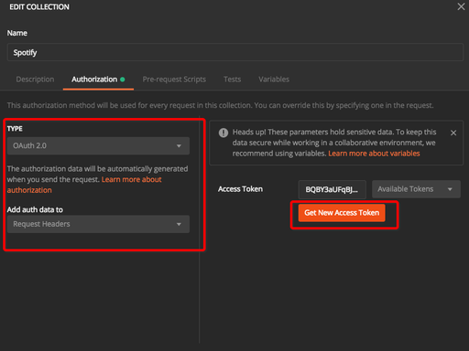
Task: Click the warning icon in Heads up notice
Action: point(224,133)
